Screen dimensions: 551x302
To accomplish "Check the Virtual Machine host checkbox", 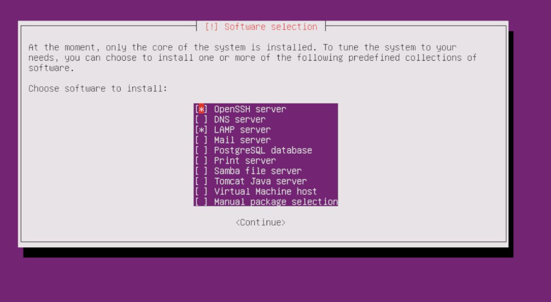I will coord(201,192).
